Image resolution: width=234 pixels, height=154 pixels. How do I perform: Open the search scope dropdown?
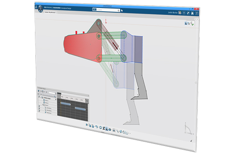tap(94, 10)
